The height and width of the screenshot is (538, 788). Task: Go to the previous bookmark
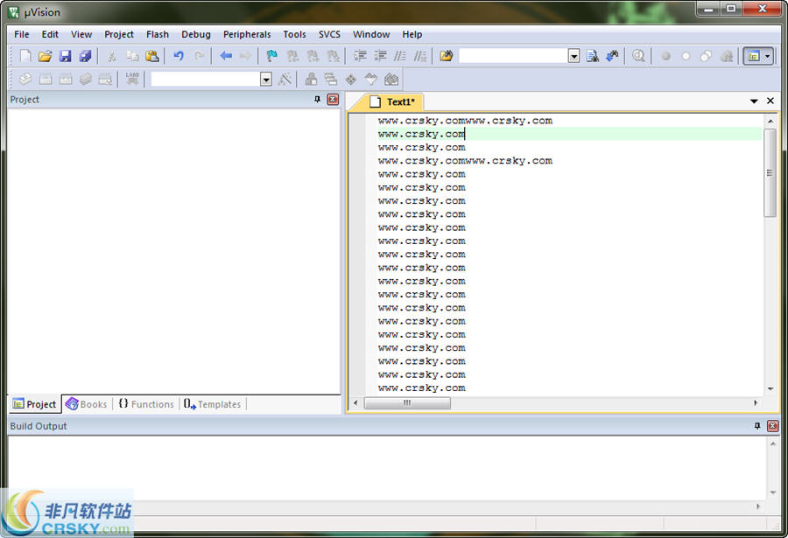point(292,56)
